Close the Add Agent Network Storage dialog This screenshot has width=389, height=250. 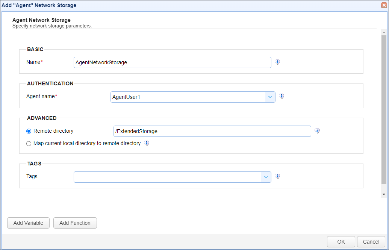(x=384, y=5)
